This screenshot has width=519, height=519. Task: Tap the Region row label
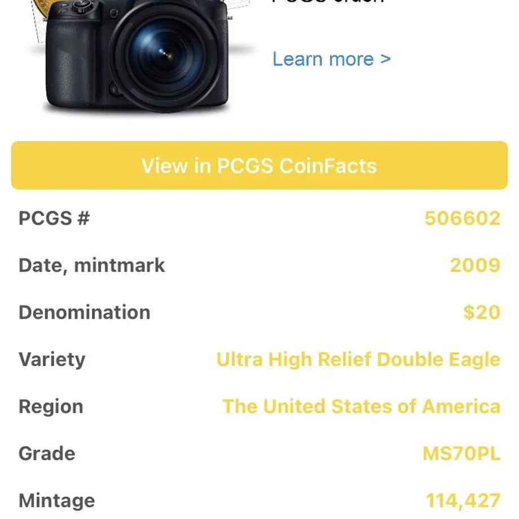(x=51, y=407)
